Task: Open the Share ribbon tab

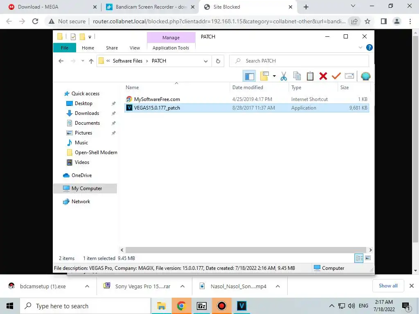Action: click(112, 48)
